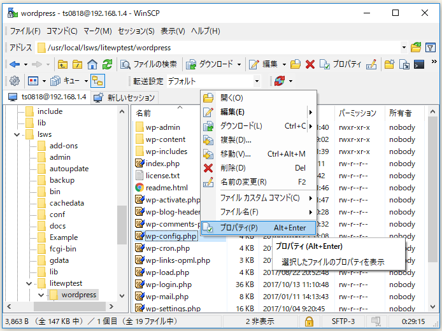Expand the 編集 button dropdown arrow
Viewport: 442px width, 331px height.
point(284,64)
